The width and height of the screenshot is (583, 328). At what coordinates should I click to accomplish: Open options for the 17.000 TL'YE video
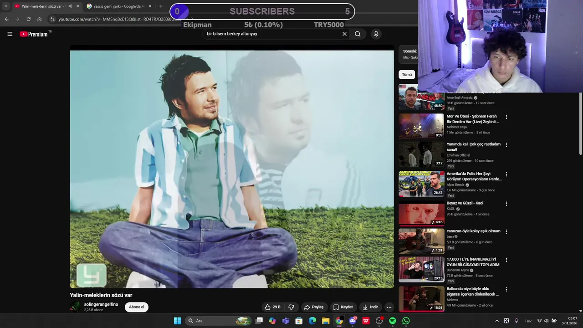click(x=506, y=260)
